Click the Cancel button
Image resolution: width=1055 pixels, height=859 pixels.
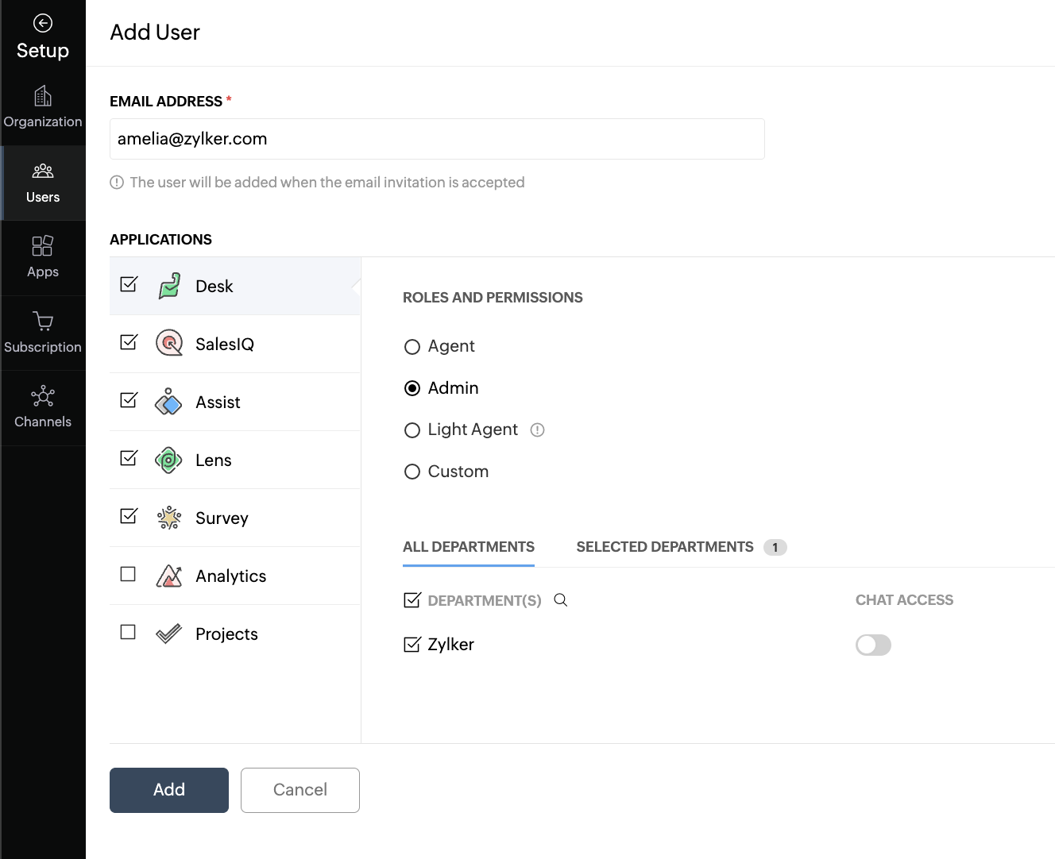click(x=300, y=790)
